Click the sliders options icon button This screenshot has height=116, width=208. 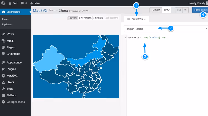(x=186, y=10)
